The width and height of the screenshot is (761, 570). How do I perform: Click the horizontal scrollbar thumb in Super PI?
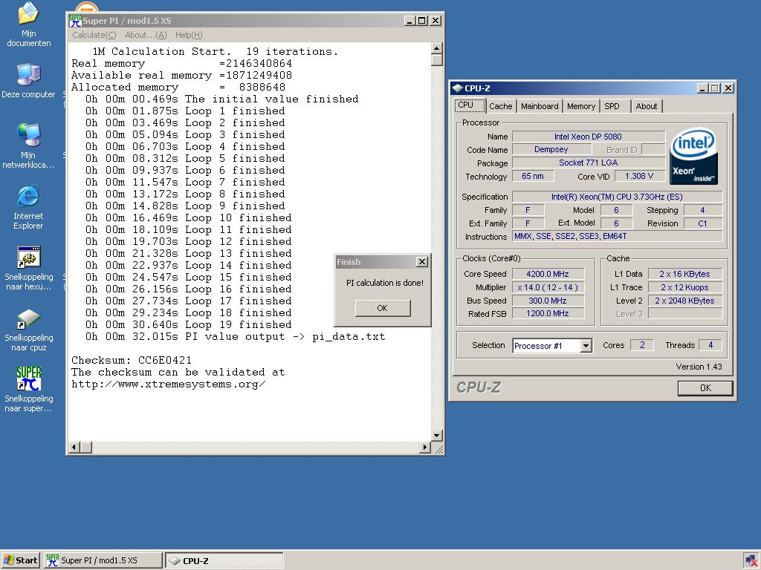coord(86,447)
